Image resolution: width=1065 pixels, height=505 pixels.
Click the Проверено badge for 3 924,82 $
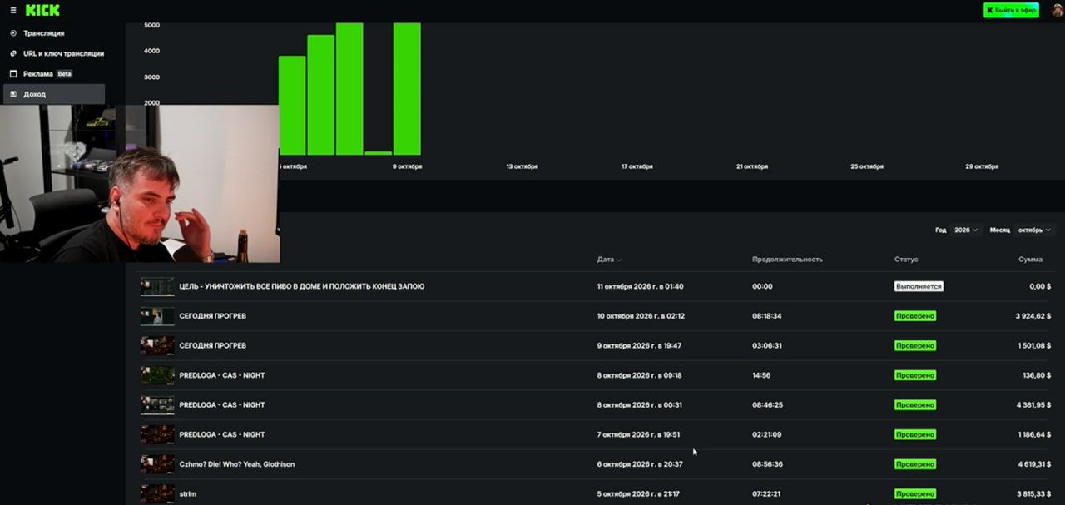click(x=915, y=316)
